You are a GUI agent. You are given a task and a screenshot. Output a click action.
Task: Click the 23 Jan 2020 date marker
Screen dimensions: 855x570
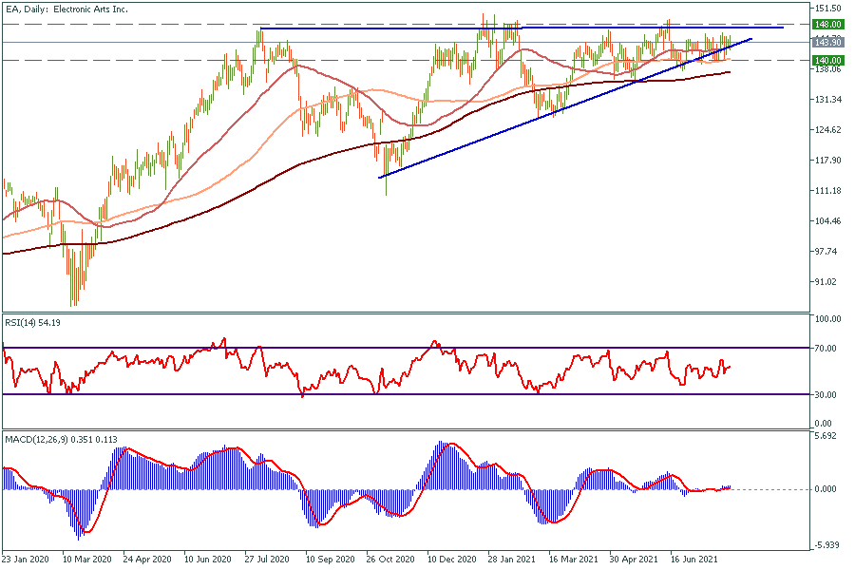27,560
